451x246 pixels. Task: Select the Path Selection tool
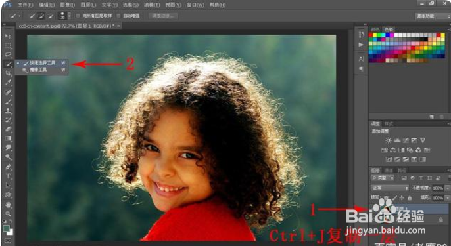8,185
